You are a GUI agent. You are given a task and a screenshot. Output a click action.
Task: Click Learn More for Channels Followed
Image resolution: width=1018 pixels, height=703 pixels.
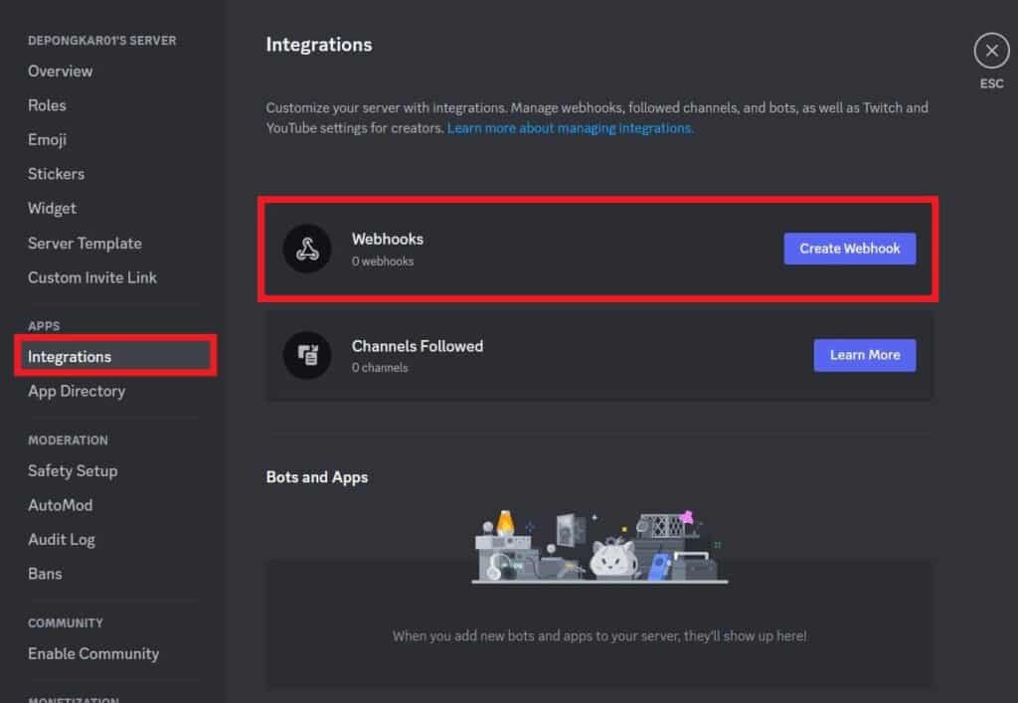coord(865,355)
